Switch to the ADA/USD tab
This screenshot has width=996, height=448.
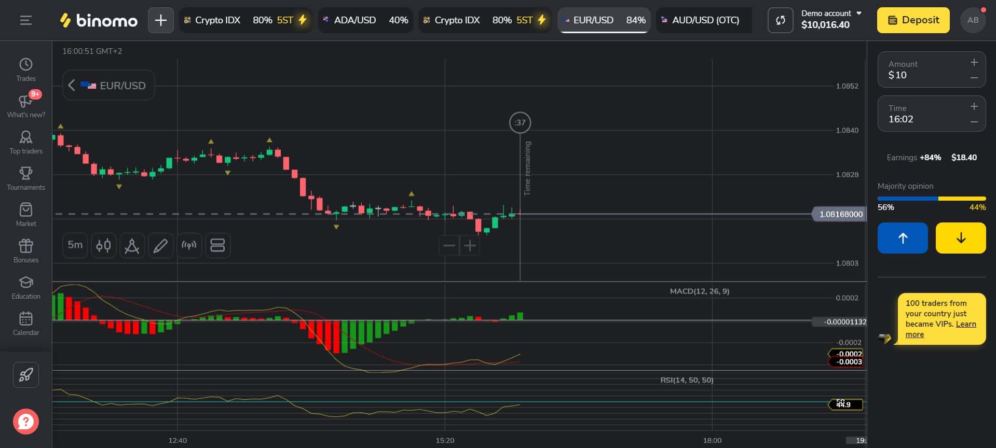[365, 20]
